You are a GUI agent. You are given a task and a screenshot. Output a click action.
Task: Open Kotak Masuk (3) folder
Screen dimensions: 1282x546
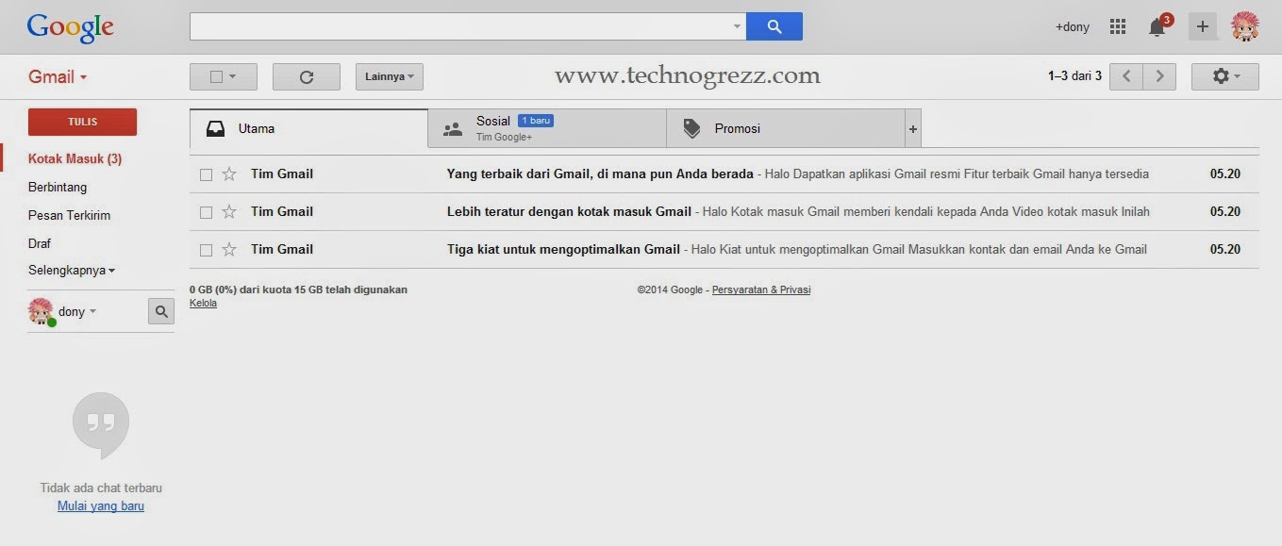click(x=75, y=158)
